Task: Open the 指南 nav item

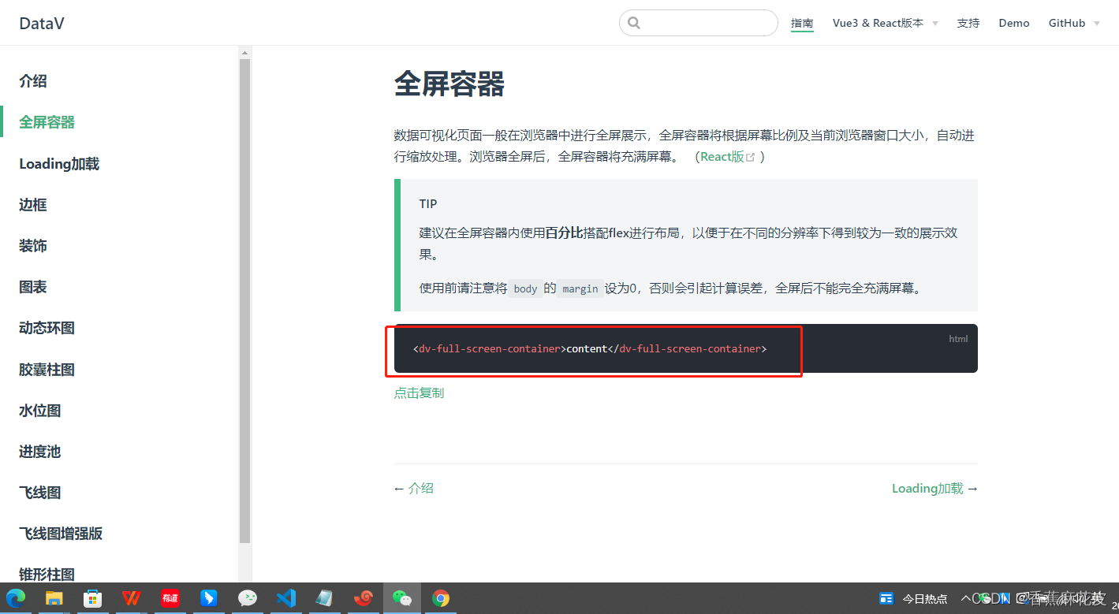Action: [802, 23]
